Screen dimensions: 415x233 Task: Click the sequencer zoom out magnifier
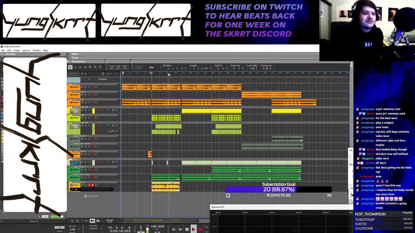tap(72, 221)
